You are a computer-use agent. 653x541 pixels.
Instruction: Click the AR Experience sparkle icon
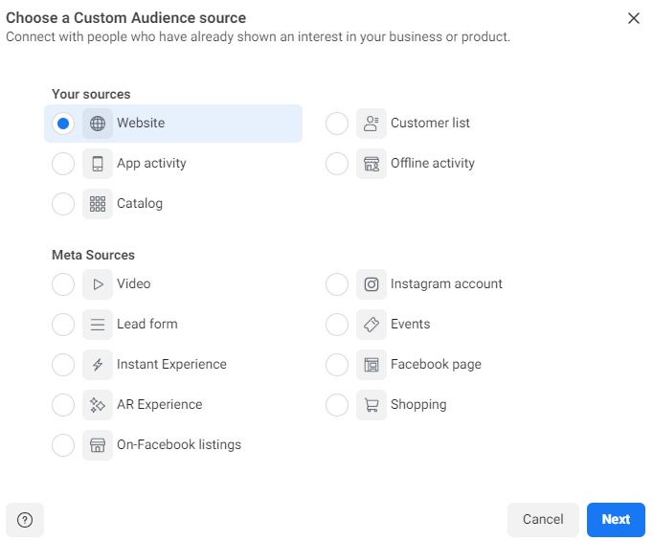point(98,405)
